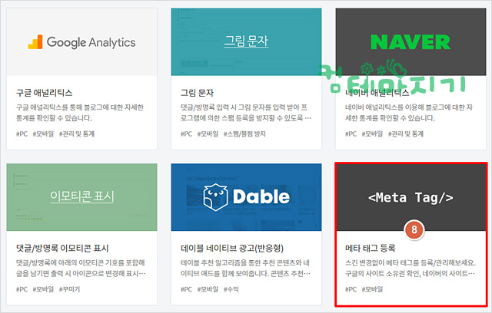Click the 이모티콘 기호 description text

81,268
